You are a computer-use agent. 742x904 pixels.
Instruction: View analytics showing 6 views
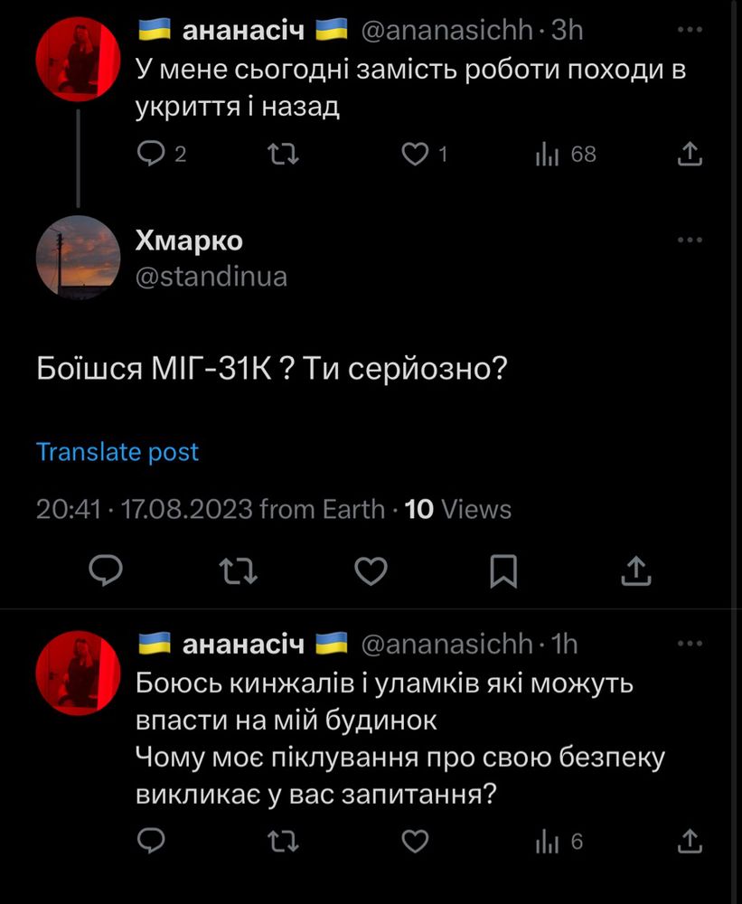tap(559, 842)
